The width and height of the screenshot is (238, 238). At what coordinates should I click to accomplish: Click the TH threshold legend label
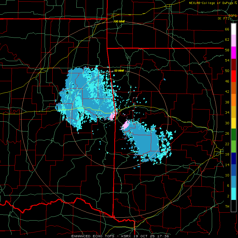click(x=227, y=207)
